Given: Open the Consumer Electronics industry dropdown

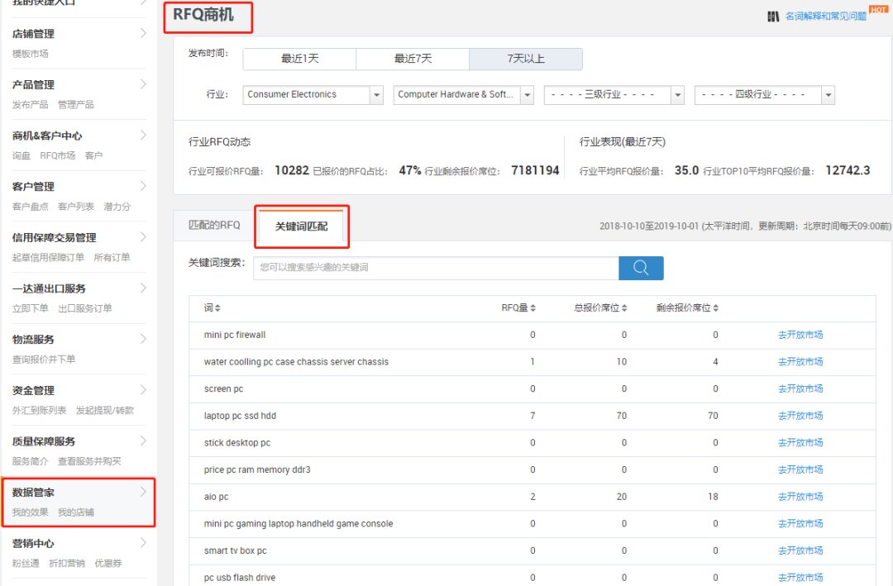Looking at the screenshot, I should (377, 94).
